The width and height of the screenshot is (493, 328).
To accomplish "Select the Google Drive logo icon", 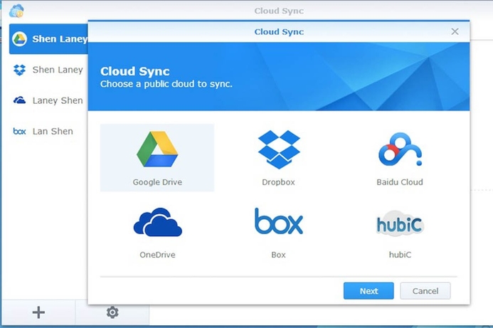I will click(x=157, y=149).
